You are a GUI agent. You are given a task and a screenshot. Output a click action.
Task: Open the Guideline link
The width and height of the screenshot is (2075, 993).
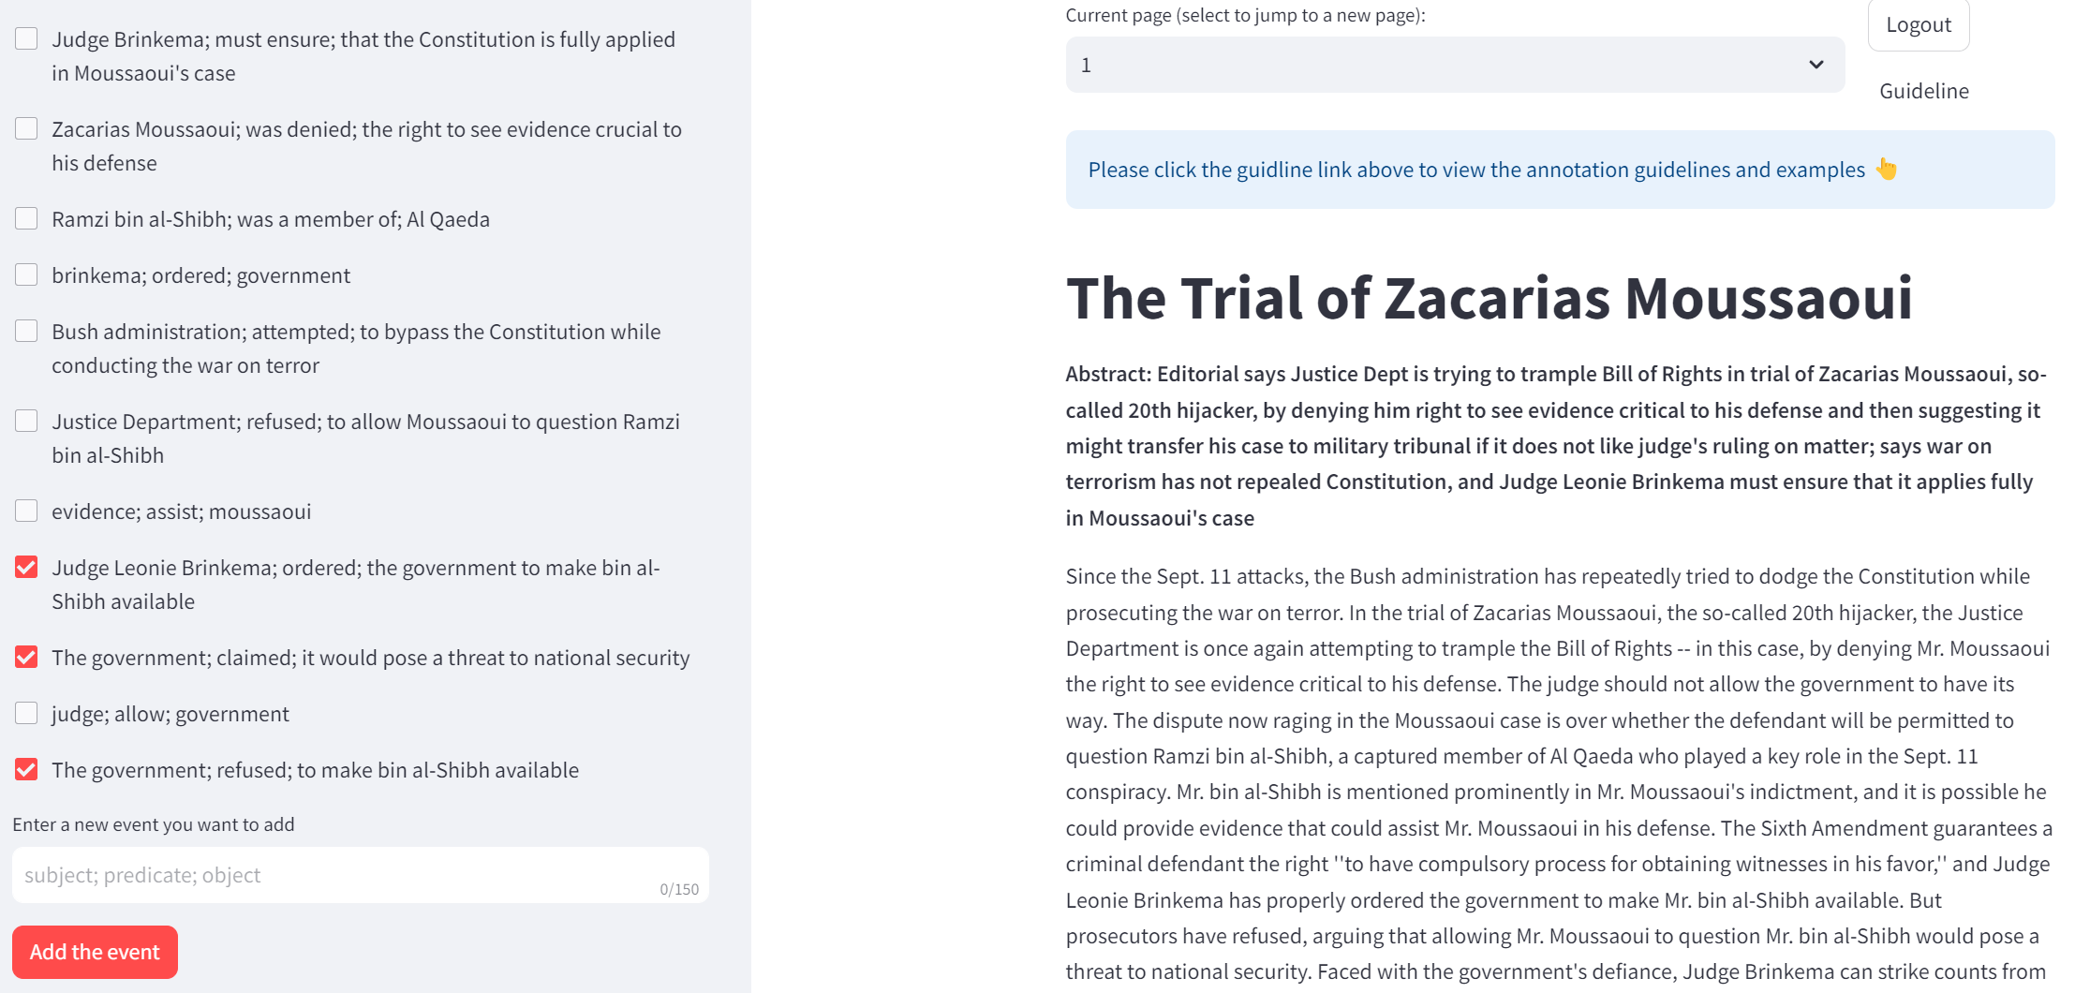(x=1923, y=91)
